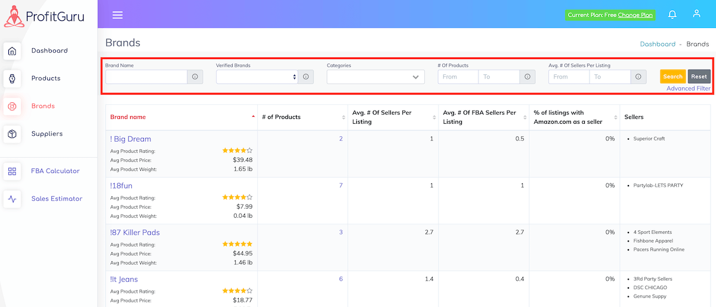Click seller DSC CHICAGO
Viewport: 716px width, 307px height.
point(650,287)
